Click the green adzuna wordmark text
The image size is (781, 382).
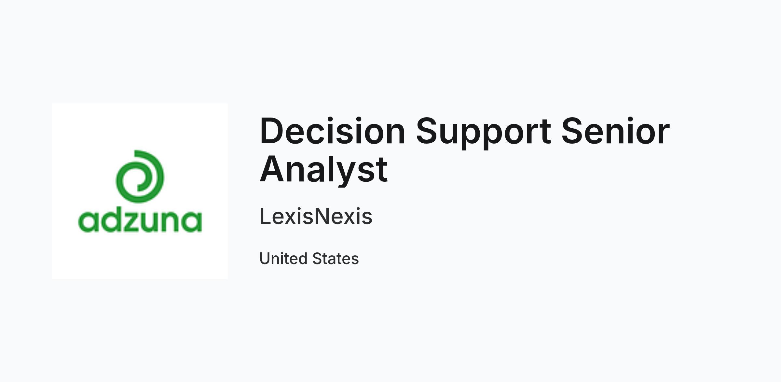pos(140,221)
